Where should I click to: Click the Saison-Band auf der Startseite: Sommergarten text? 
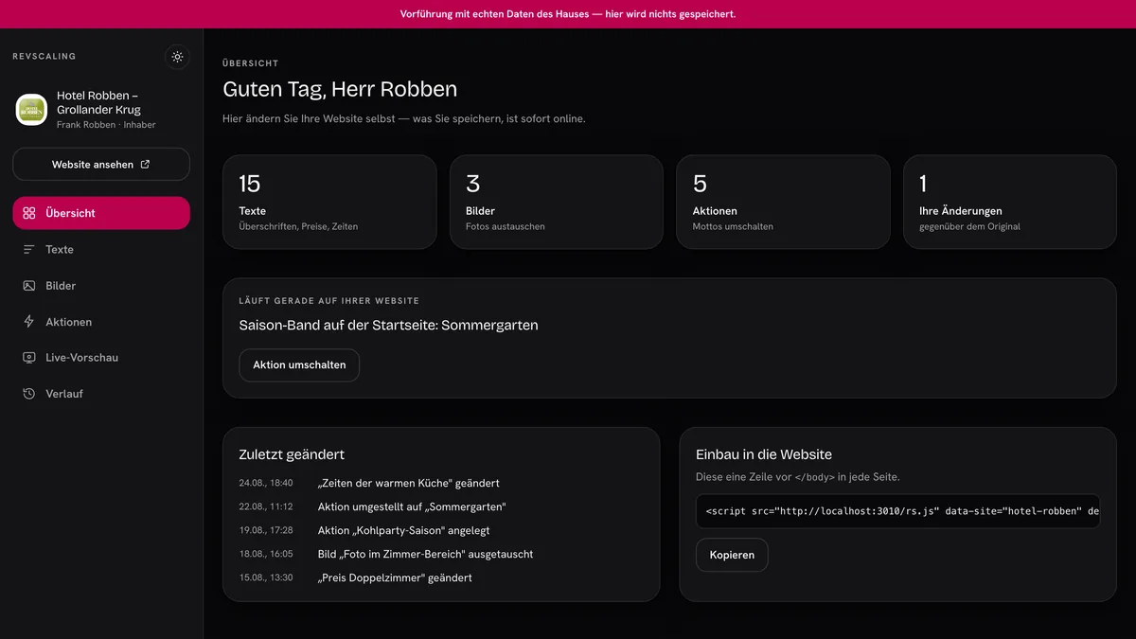coord(388,325)
